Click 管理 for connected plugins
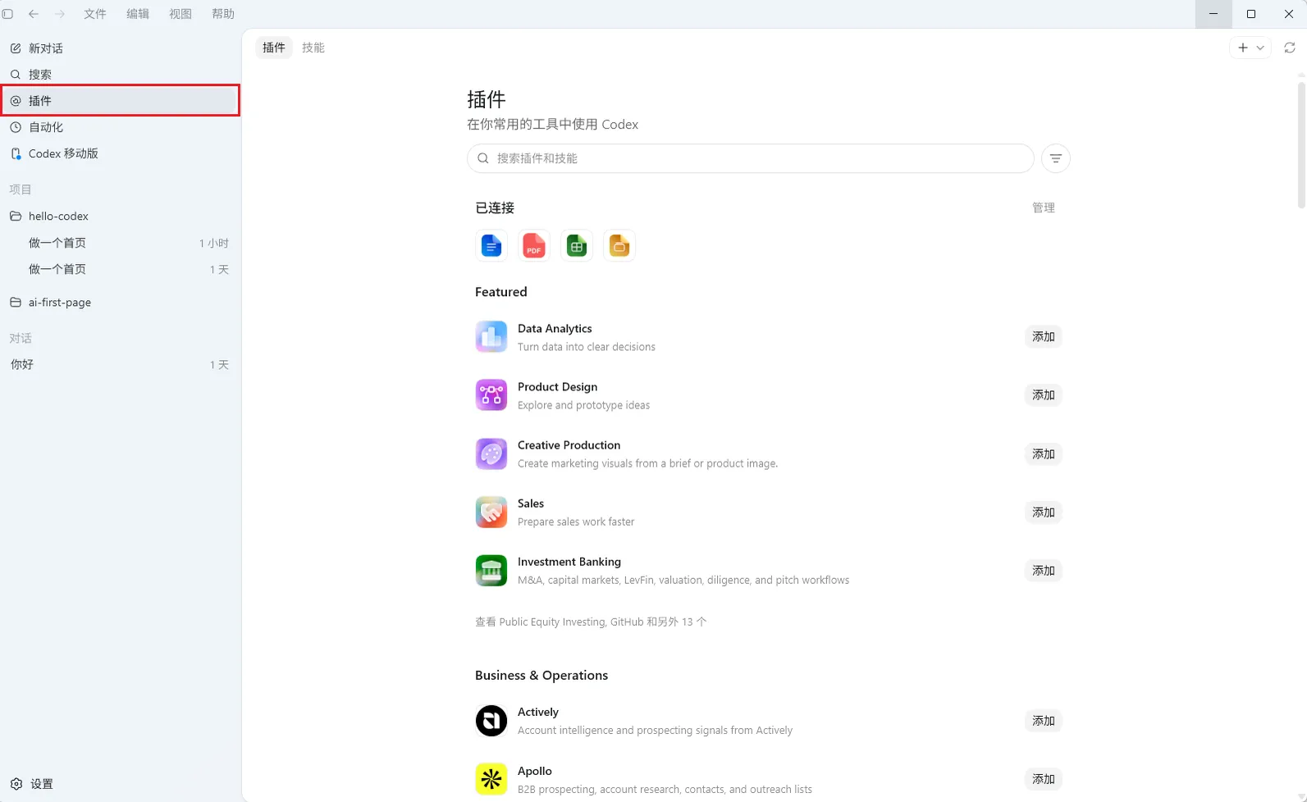 (1044, 208)
